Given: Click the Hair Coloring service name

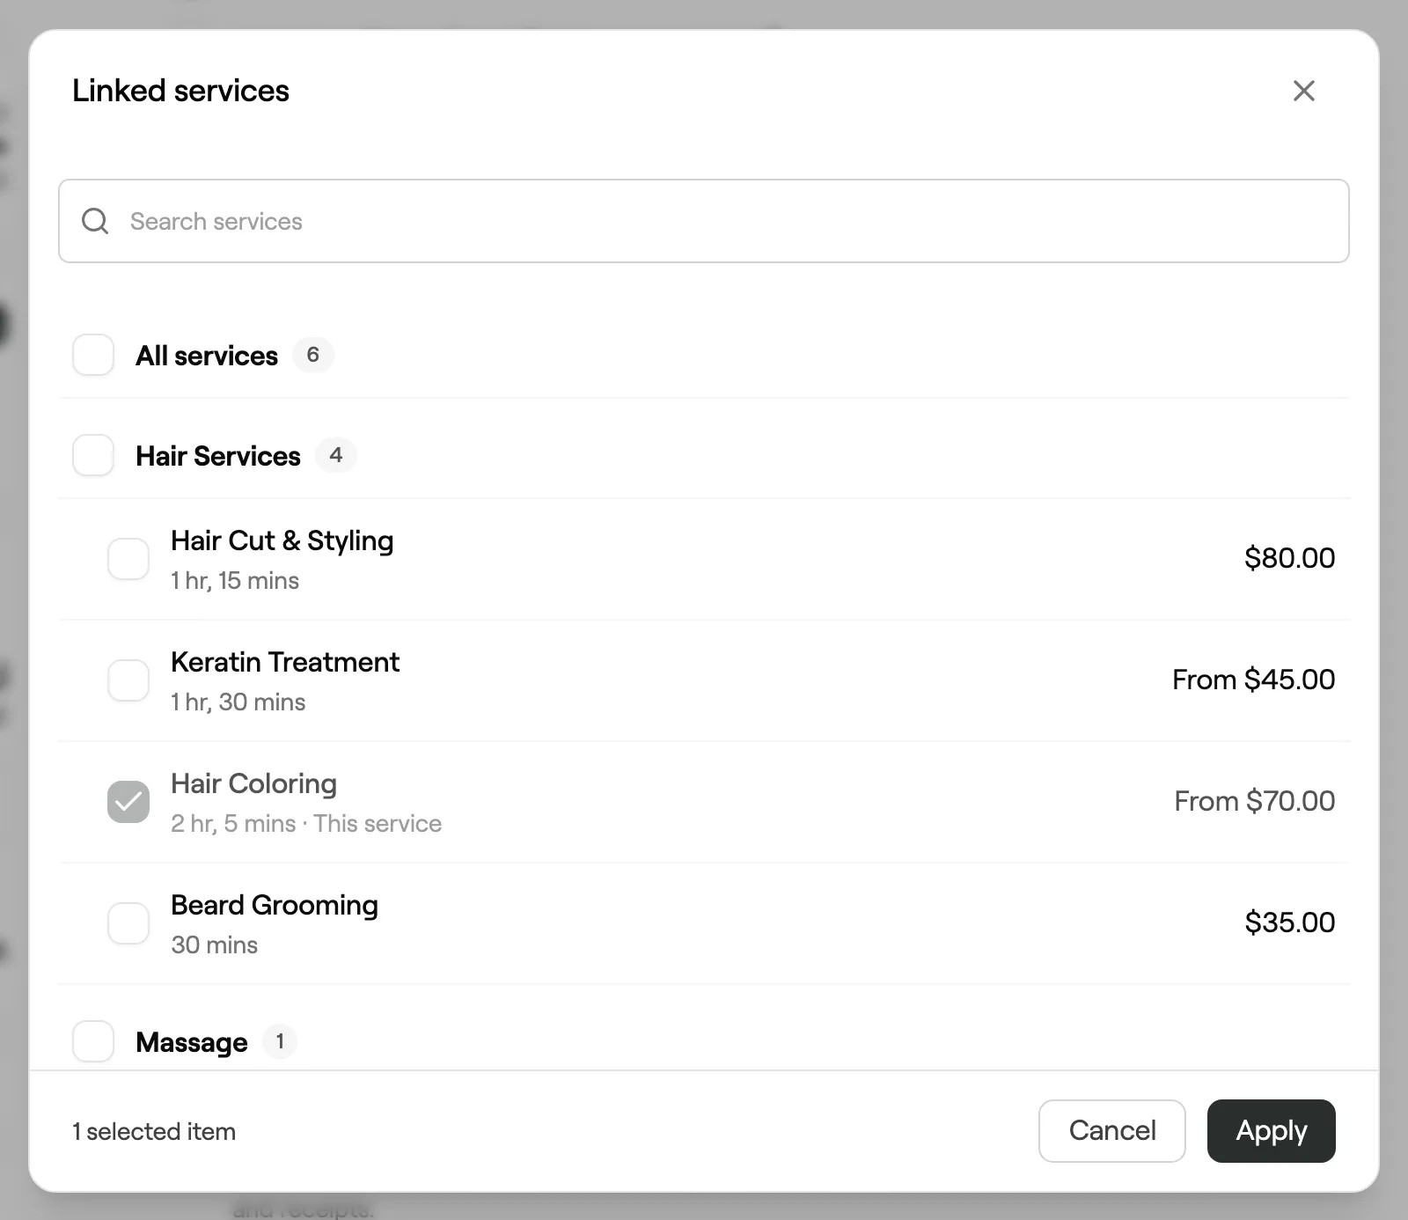Looking at the screenshot, I should 254,783.
